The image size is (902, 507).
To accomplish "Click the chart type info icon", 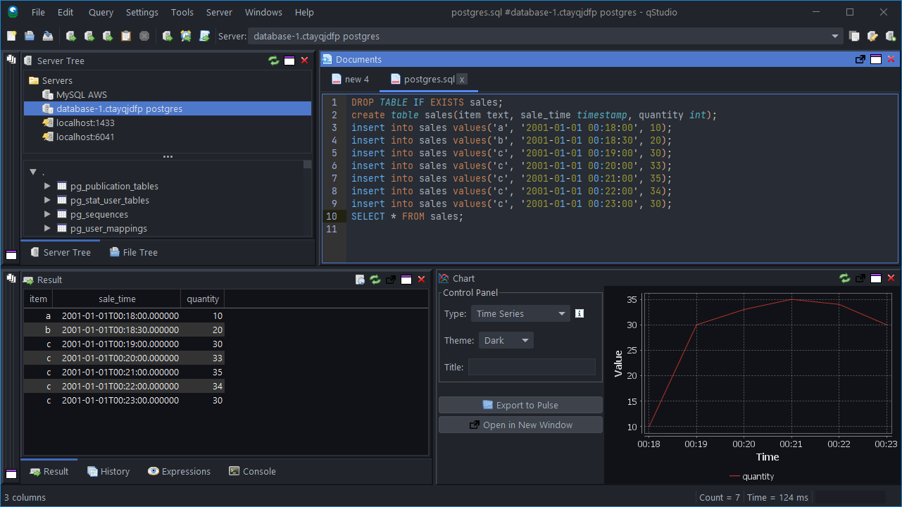I will 580,313.
